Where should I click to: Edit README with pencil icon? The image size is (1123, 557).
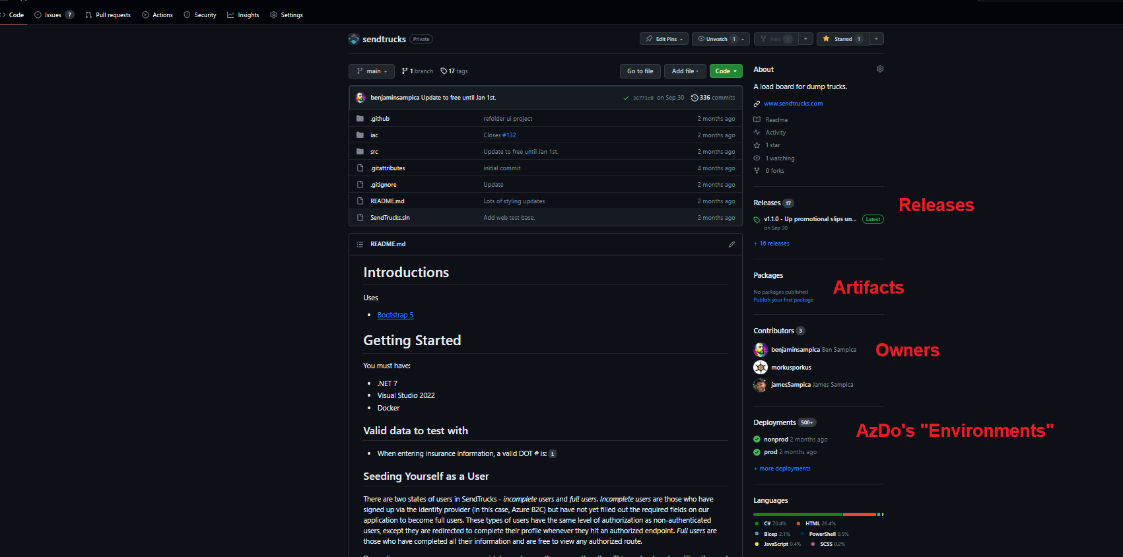click(x=732, y=244)
